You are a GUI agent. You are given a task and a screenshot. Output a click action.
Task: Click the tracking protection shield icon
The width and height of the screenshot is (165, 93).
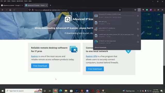pyautogui.click(x=30, y=10)
